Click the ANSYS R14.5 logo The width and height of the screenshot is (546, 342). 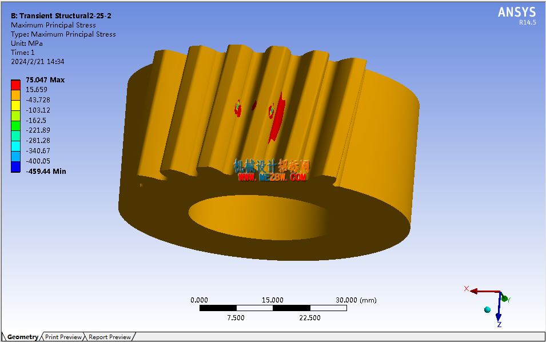(x=517, y=16)
